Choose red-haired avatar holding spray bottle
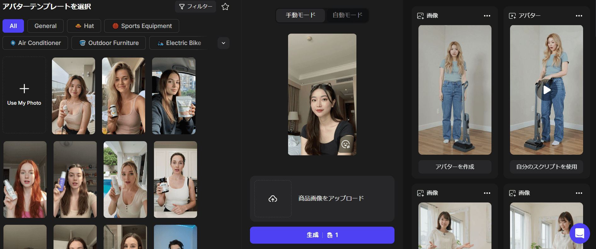596x249 pixels. [x=25, y=180]
